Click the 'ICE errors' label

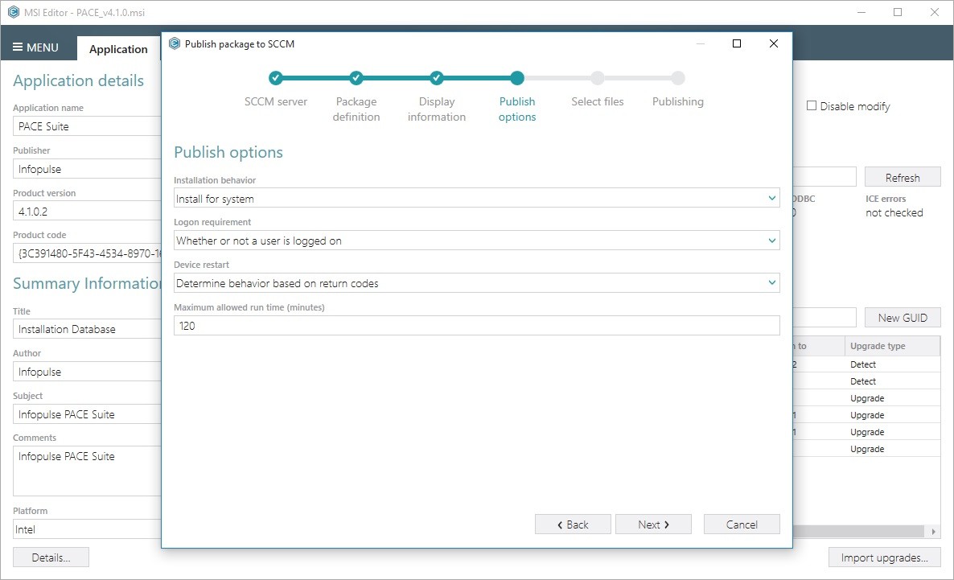point(886,199)
